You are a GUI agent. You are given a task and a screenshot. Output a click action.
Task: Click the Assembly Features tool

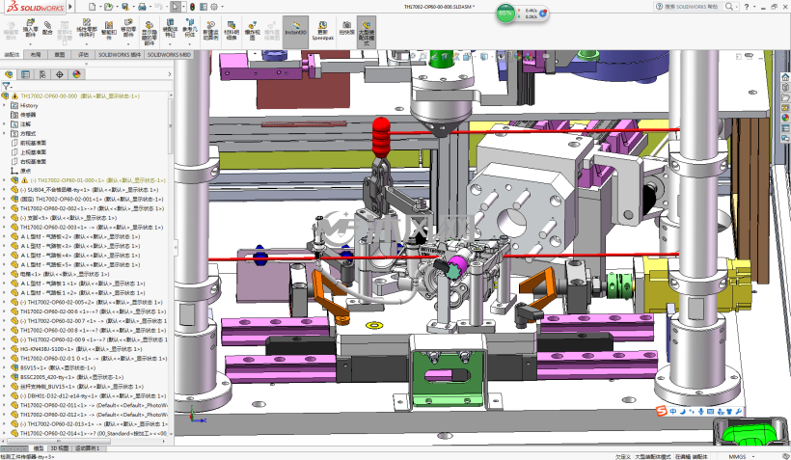tap(170, 28)
